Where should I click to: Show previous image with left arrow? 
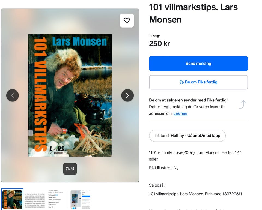13,95
